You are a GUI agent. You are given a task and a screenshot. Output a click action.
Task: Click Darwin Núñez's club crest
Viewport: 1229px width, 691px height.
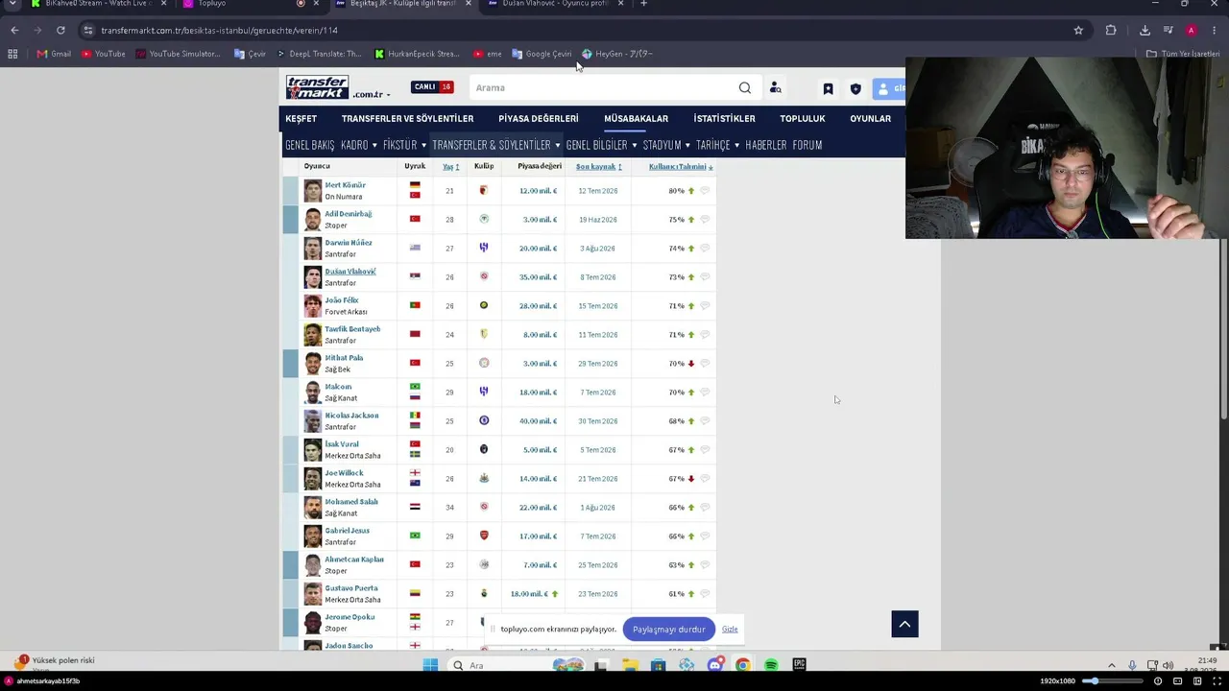pos(484,248)
